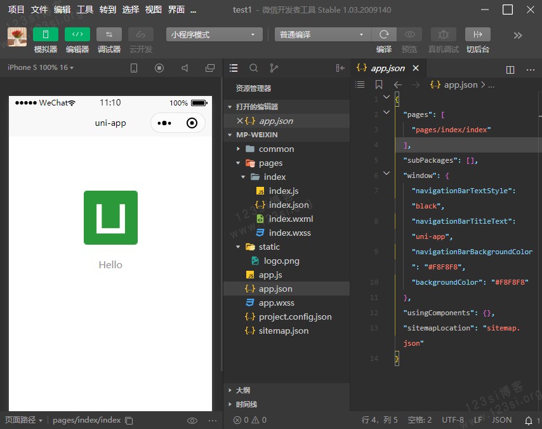Screen dimensions: 542x429
Task: Copy page path icon in status bar
Action: point(129,420)
